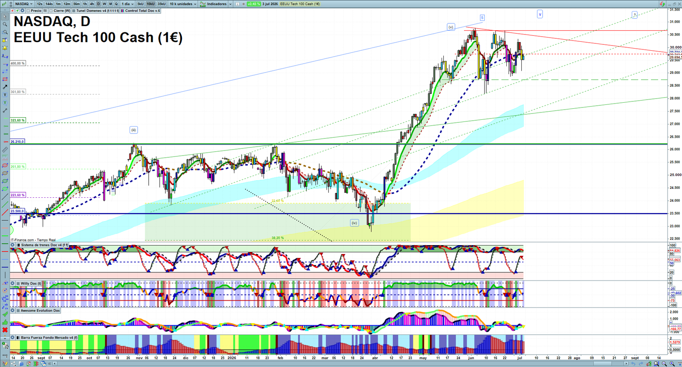
Task: Click the pencil chart-edit icon bottom-left
Action: pyautogui.click(x=5, y=364)
